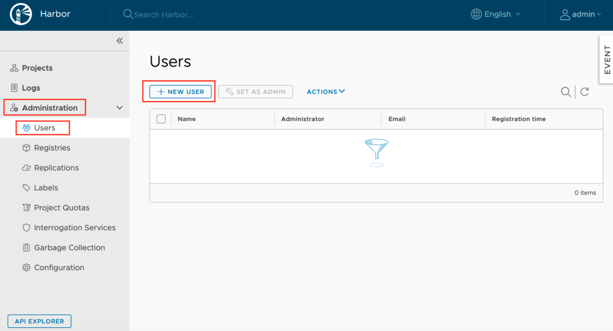This screenshot has height=331, width=613.
Task: Click the Configuration gear icon
Action: click(x=26, y=268)
